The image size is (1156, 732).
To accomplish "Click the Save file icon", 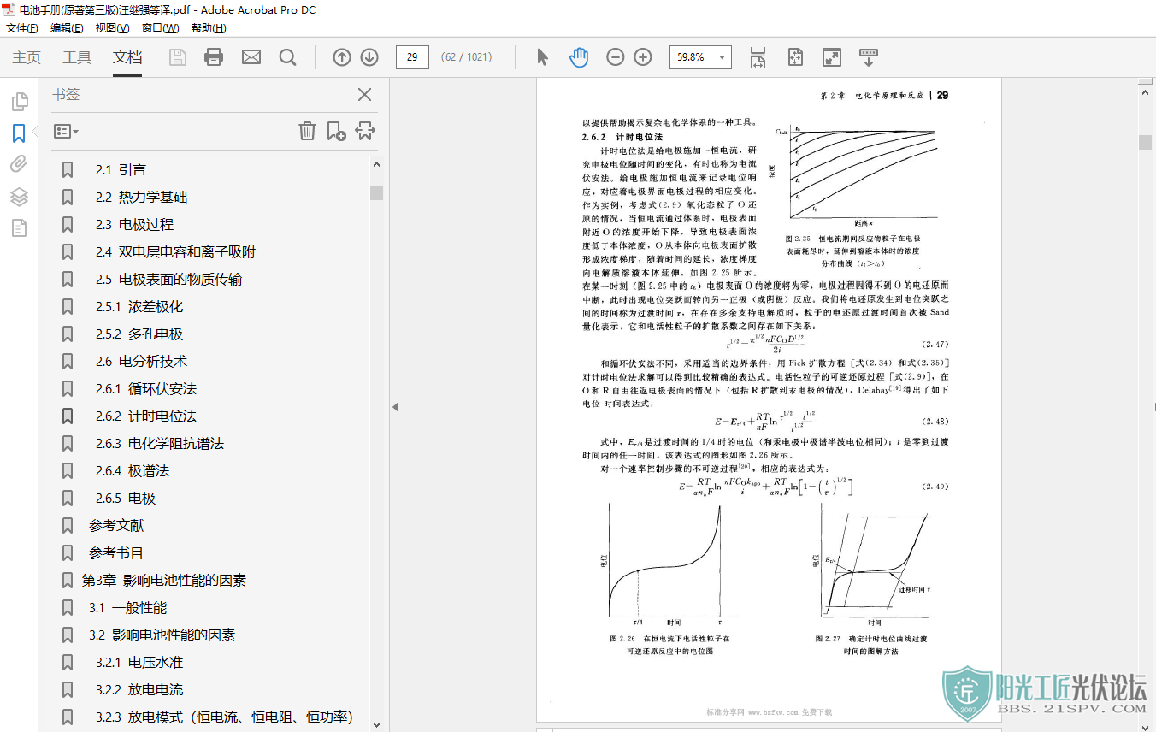I will [x=178, y=57].
